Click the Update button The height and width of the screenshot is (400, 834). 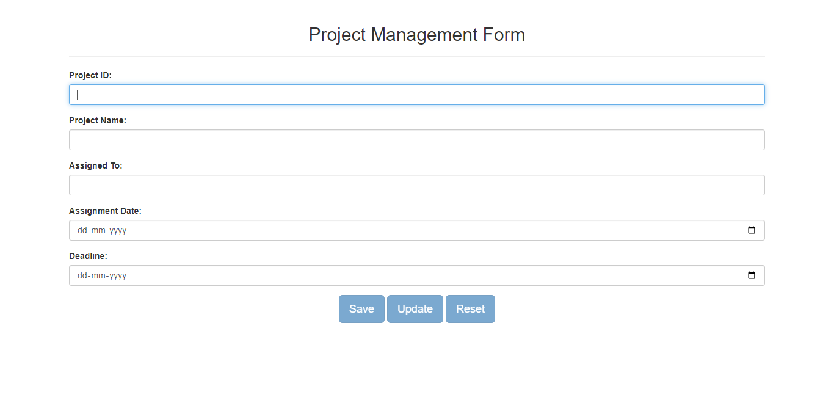[415, 309]
